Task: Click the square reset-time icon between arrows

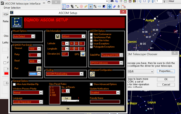Action: (145, 1)
